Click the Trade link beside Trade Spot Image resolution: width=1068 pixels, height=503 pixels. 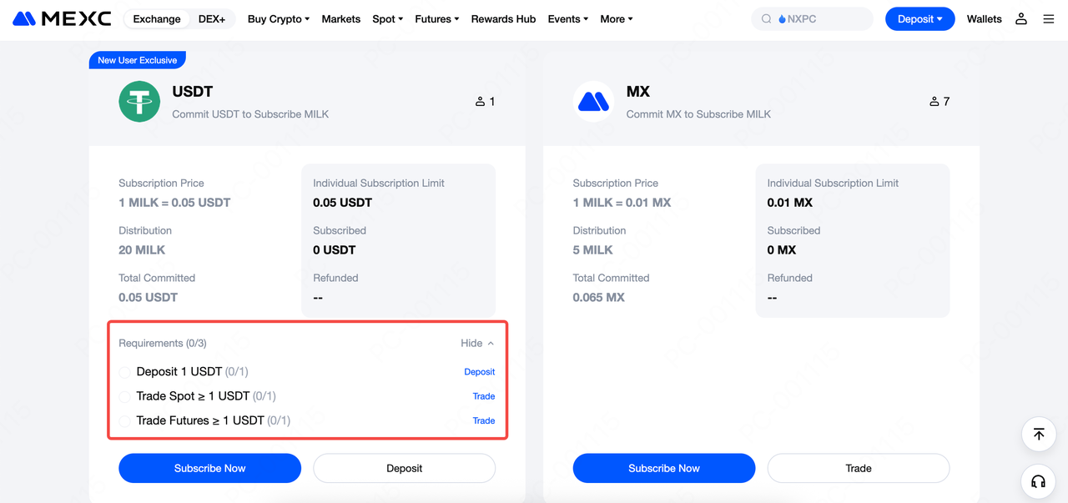(484, 396)
